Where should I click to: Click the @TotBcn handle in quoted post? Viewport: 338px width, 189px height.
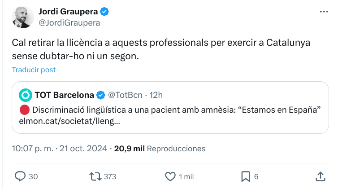point(126,95)
